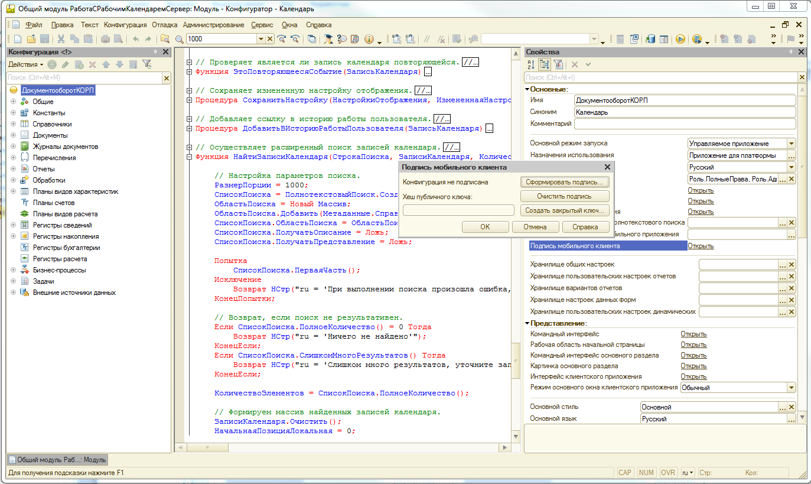Open the Основной режим запуска dropdown

click(x=791, y=144)
